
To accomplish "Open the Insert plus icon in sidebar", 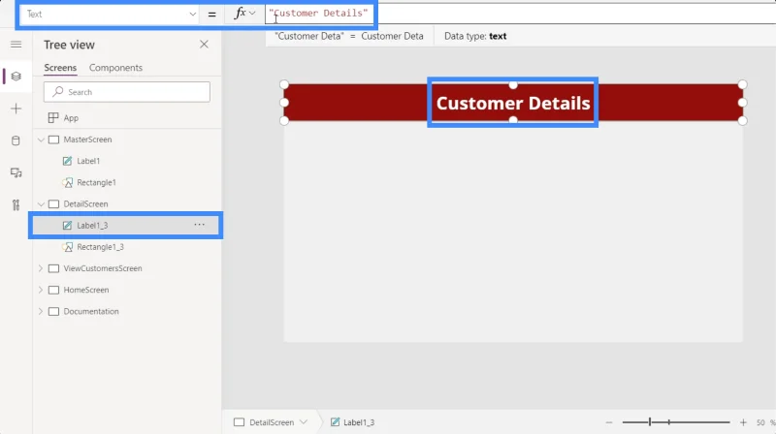I will (x=16, y=108).
